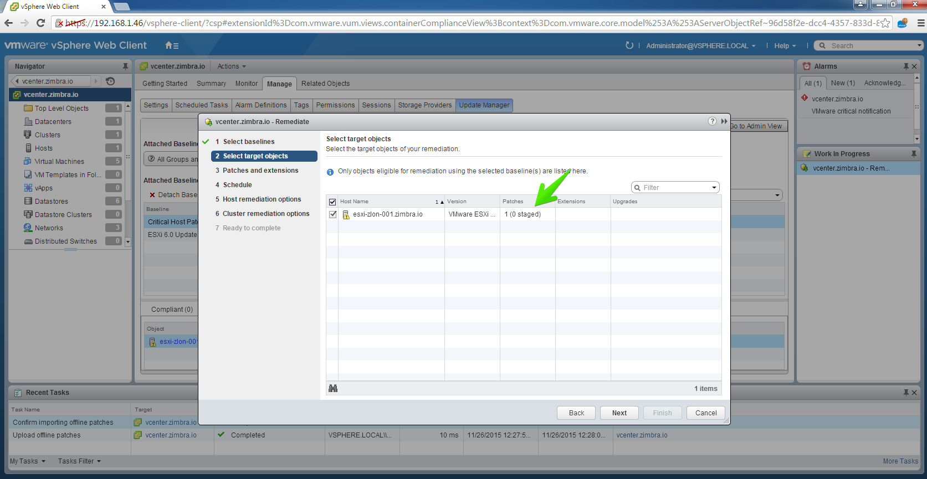This screenshot has width=927, height=479.
Task: Click the Datastores inventory icon
Action: click(x=28, y=201)
